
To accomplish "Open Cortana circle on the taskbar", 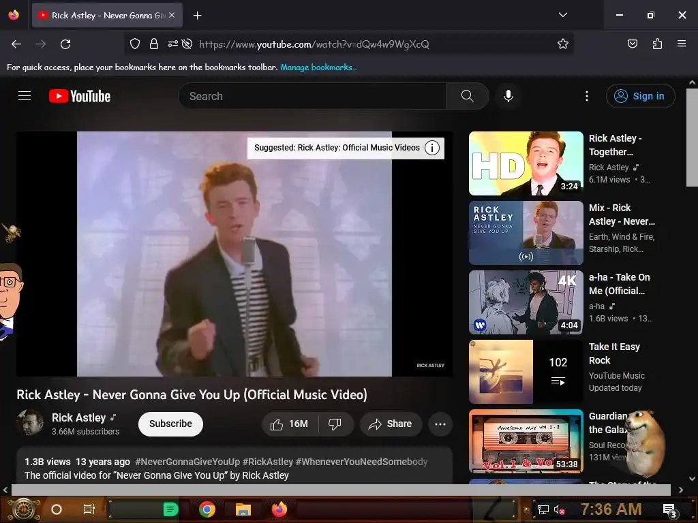I will [x=57, y=509].
